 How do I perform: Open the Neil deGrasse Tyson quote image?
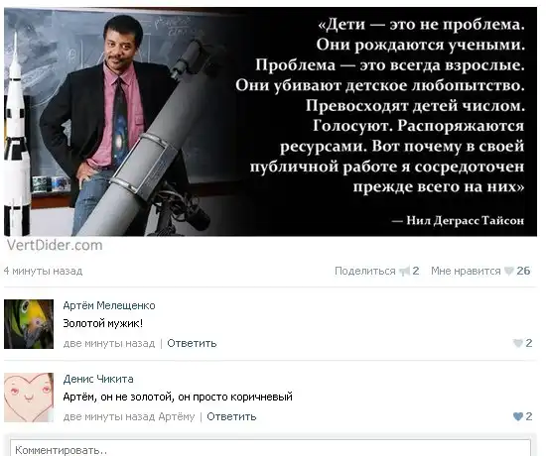pyautogui.click(x=271, y=122)
